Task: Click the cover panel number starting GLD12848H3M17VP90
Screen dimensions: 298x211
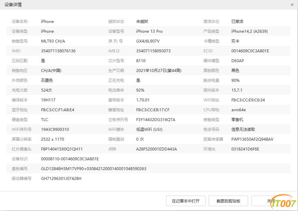Action: pos(94,169)
